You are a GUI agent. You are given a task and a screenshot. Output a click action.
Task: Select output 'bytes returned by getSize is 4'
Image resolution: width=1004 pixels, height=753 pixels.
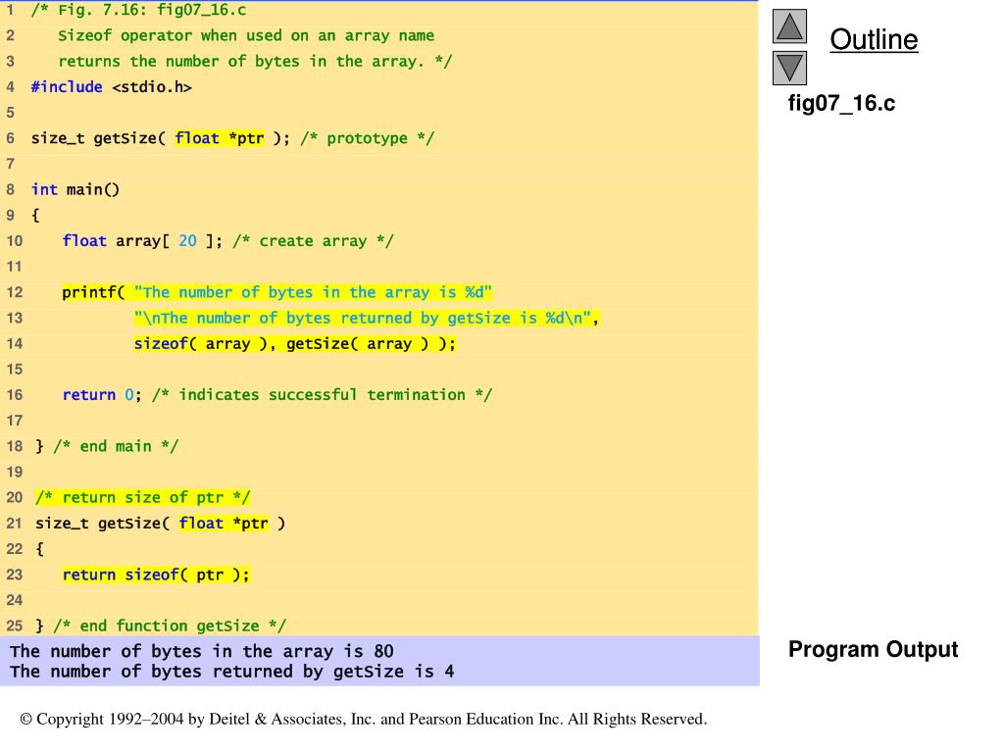coord(303,672)
